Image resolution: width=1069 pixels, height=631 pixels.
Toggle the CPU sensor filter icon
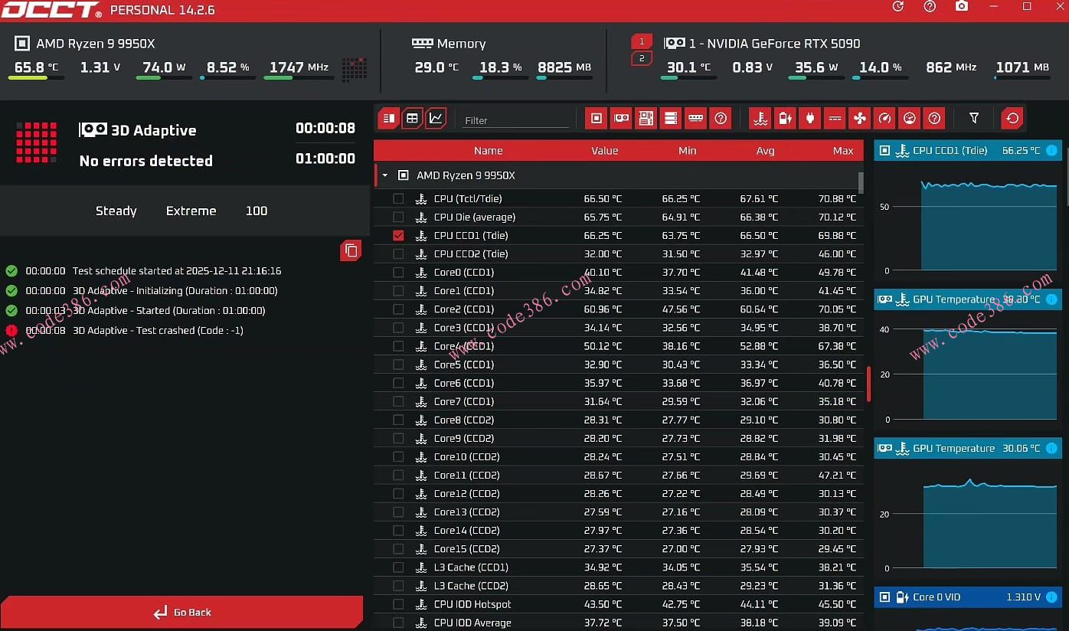tap(597, 118)
